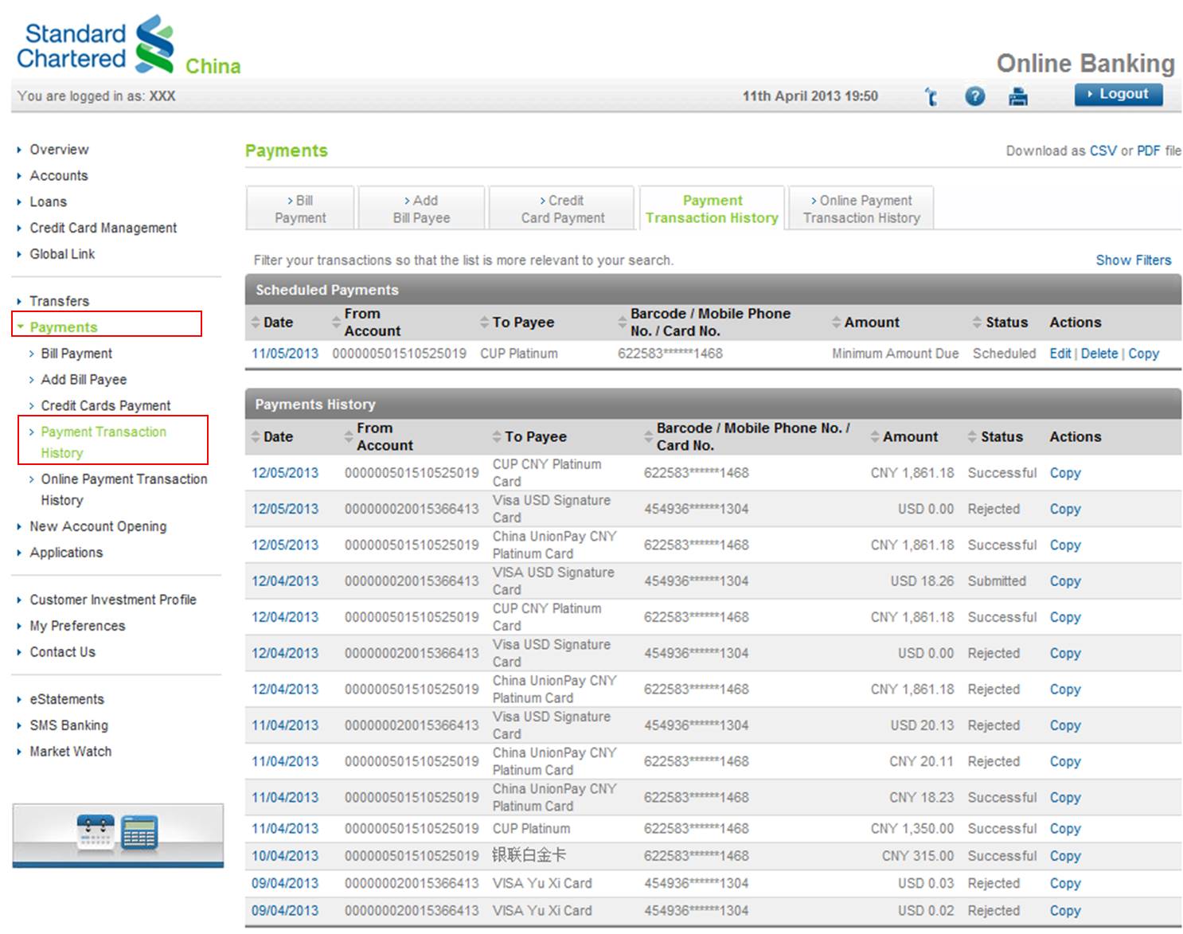Download transactions as PDF
The height and width of the screenshot is (934, 1183).
tap(1148, 150)
